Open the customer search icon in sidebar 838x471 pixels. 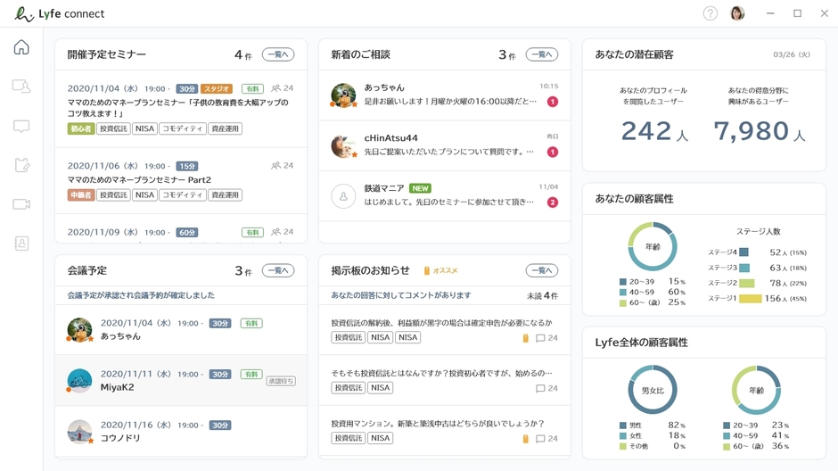pyautogui.click(x=21, y=87)
